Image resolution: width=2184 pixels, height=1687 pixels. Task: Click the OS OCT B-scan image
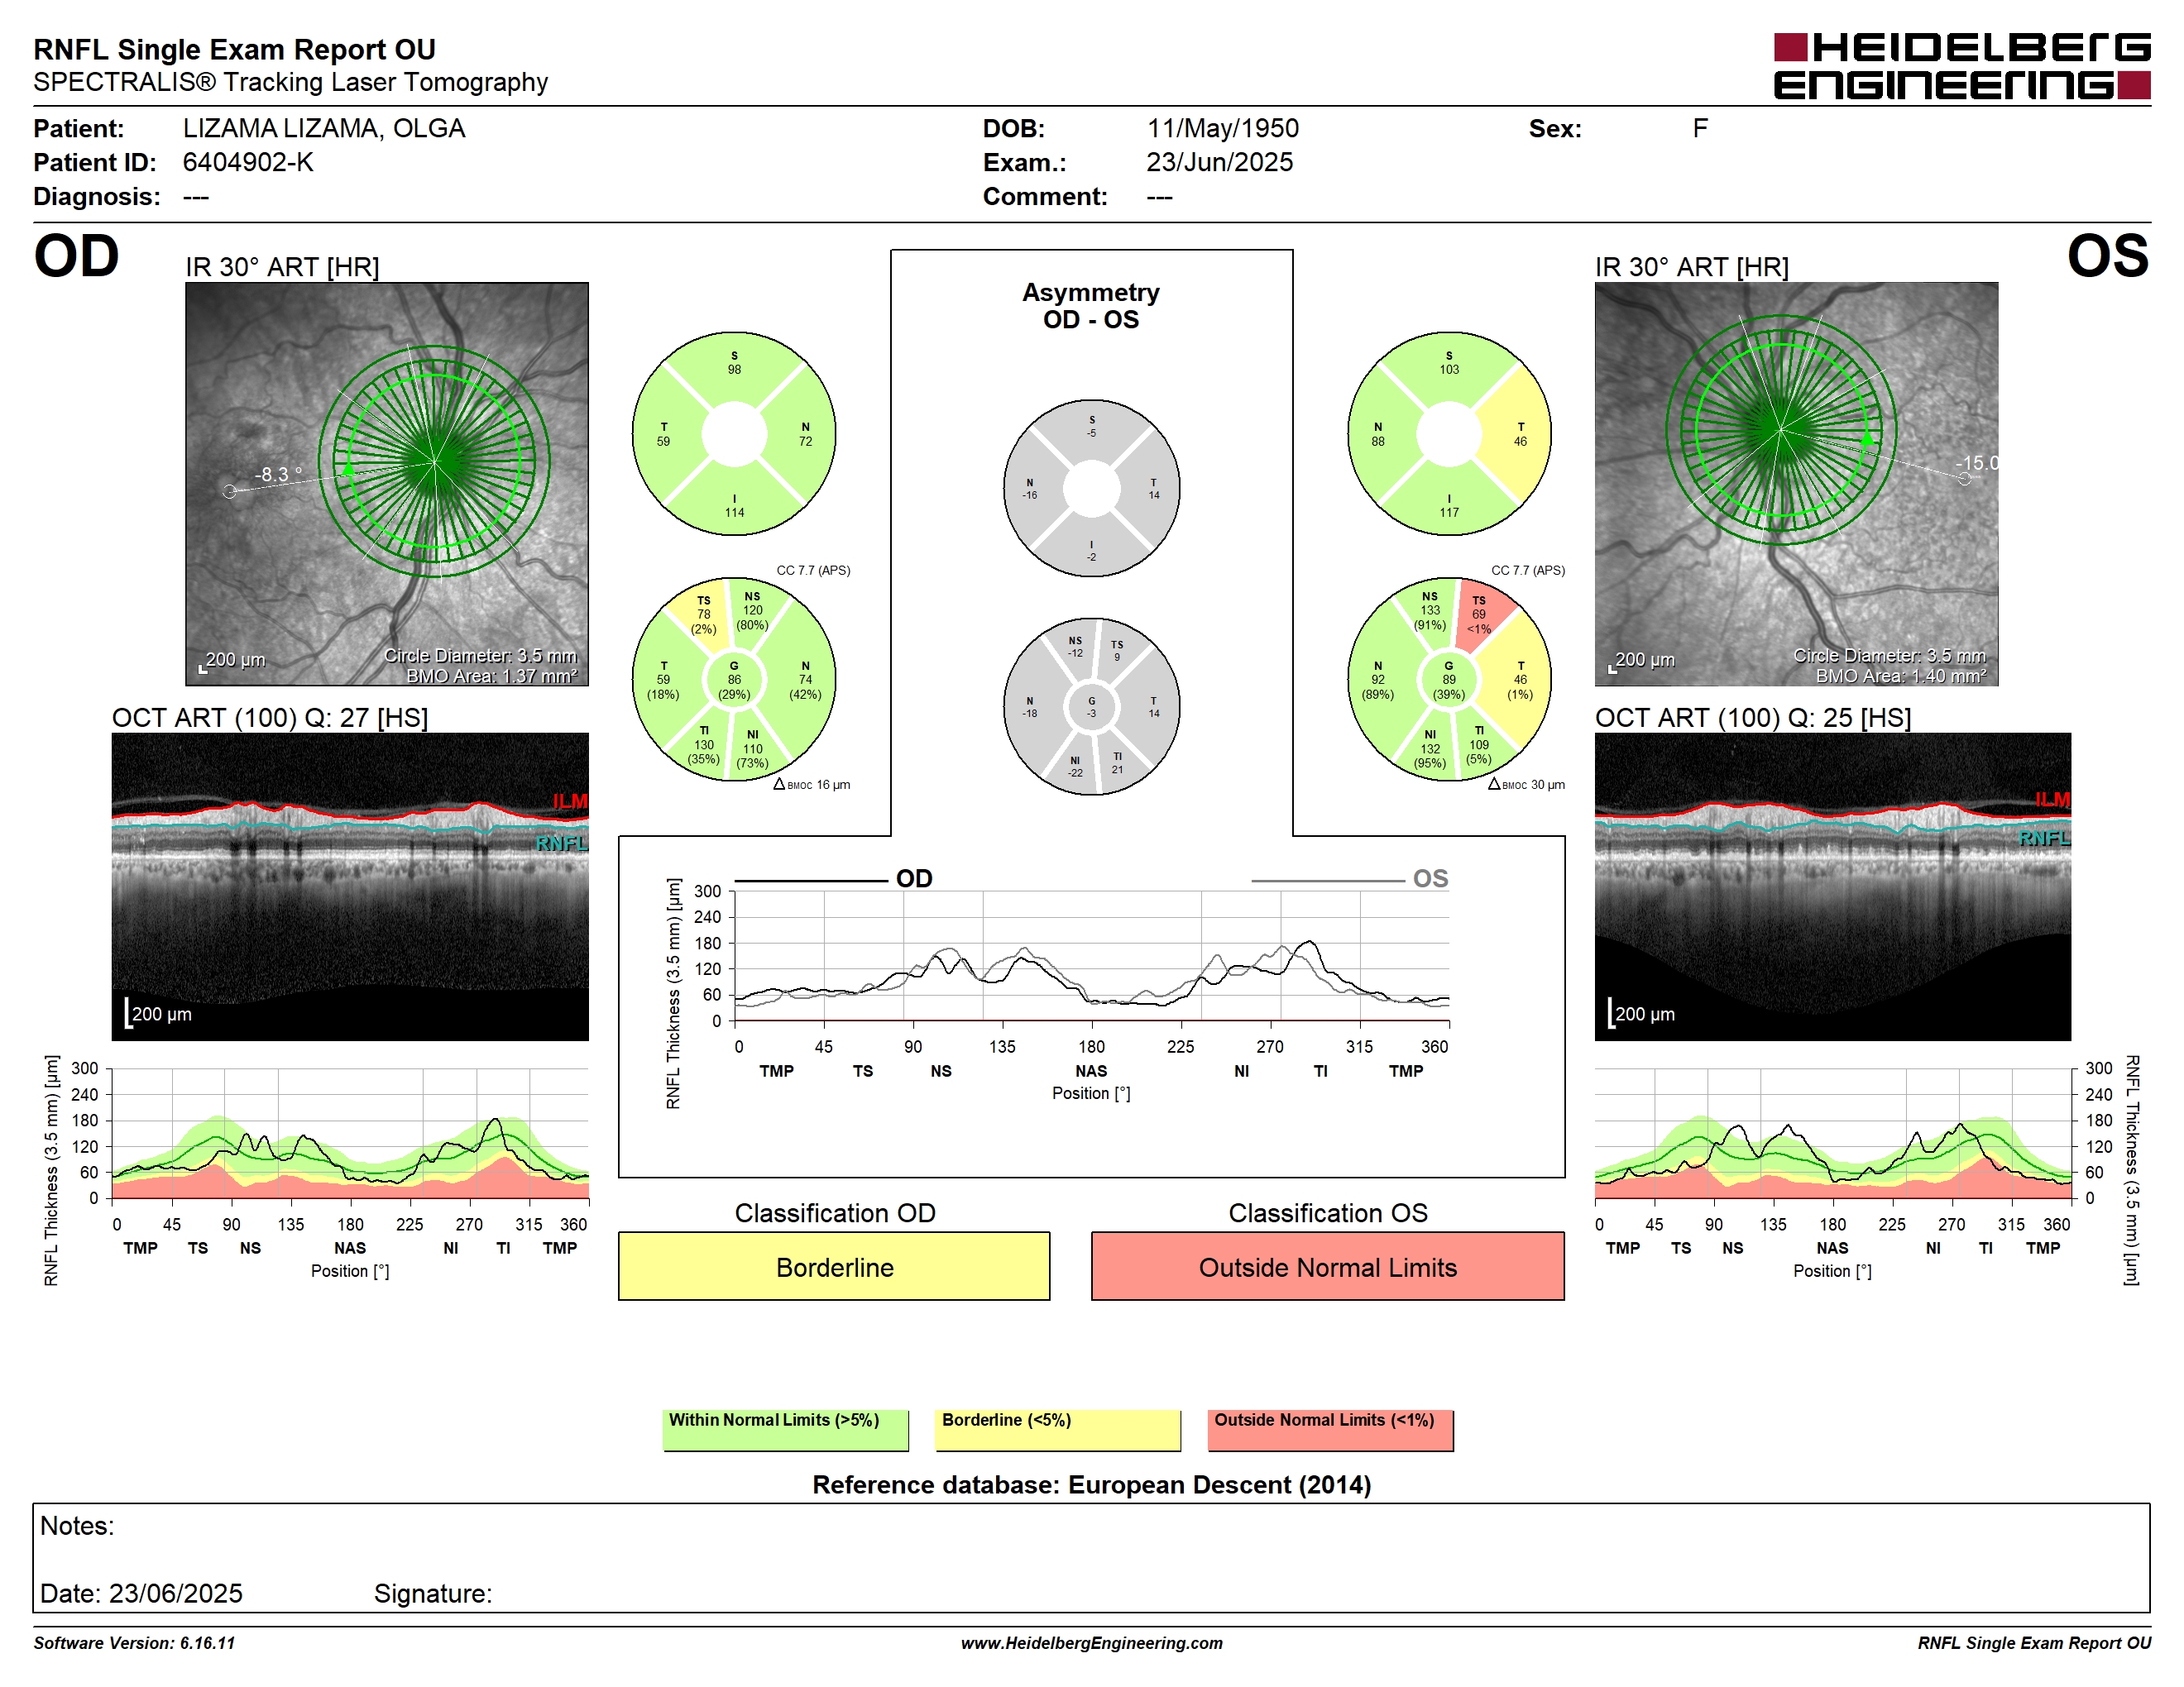pos(1832,887)
